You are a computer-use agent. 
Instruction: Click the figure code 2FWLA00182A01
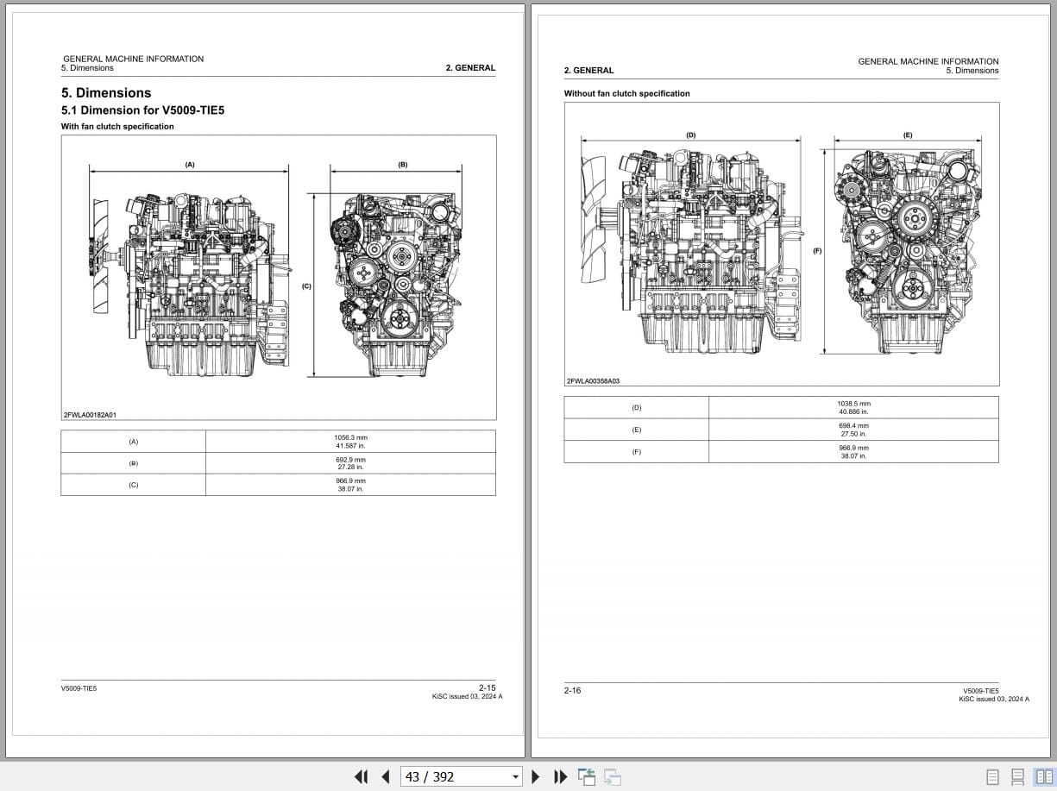(90, 414)
